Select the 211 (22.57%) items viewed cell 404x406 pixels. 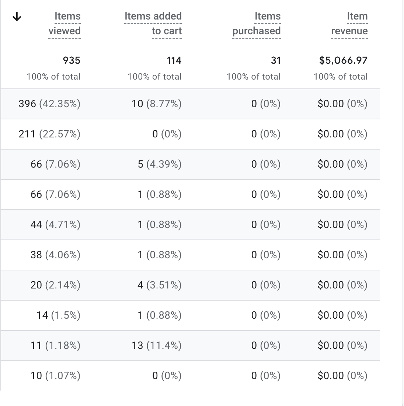pos(49,134)
